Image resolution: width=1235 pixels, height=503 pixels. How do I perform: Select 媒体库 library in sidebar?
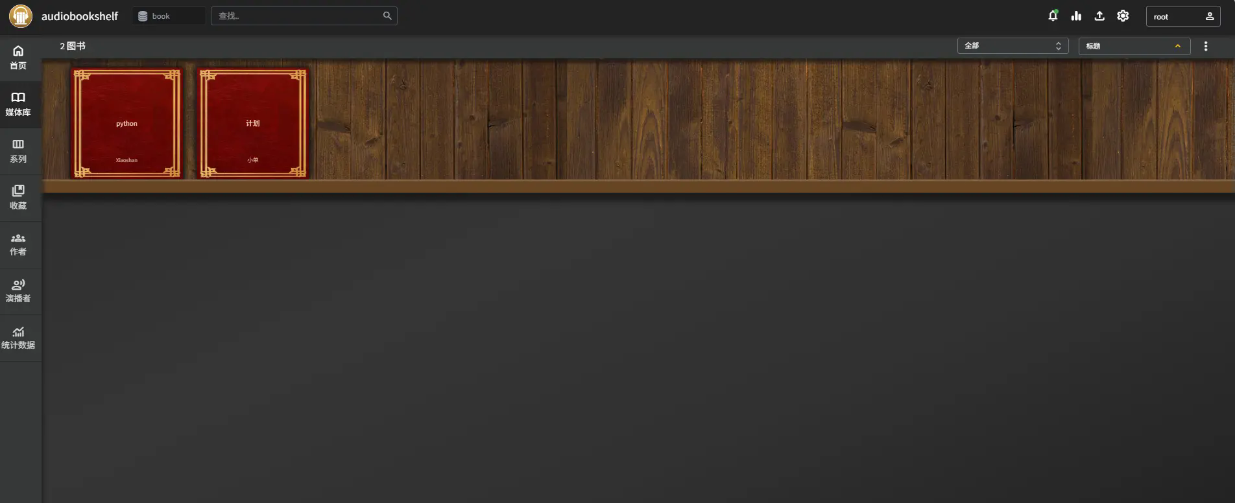coord(18,104)
